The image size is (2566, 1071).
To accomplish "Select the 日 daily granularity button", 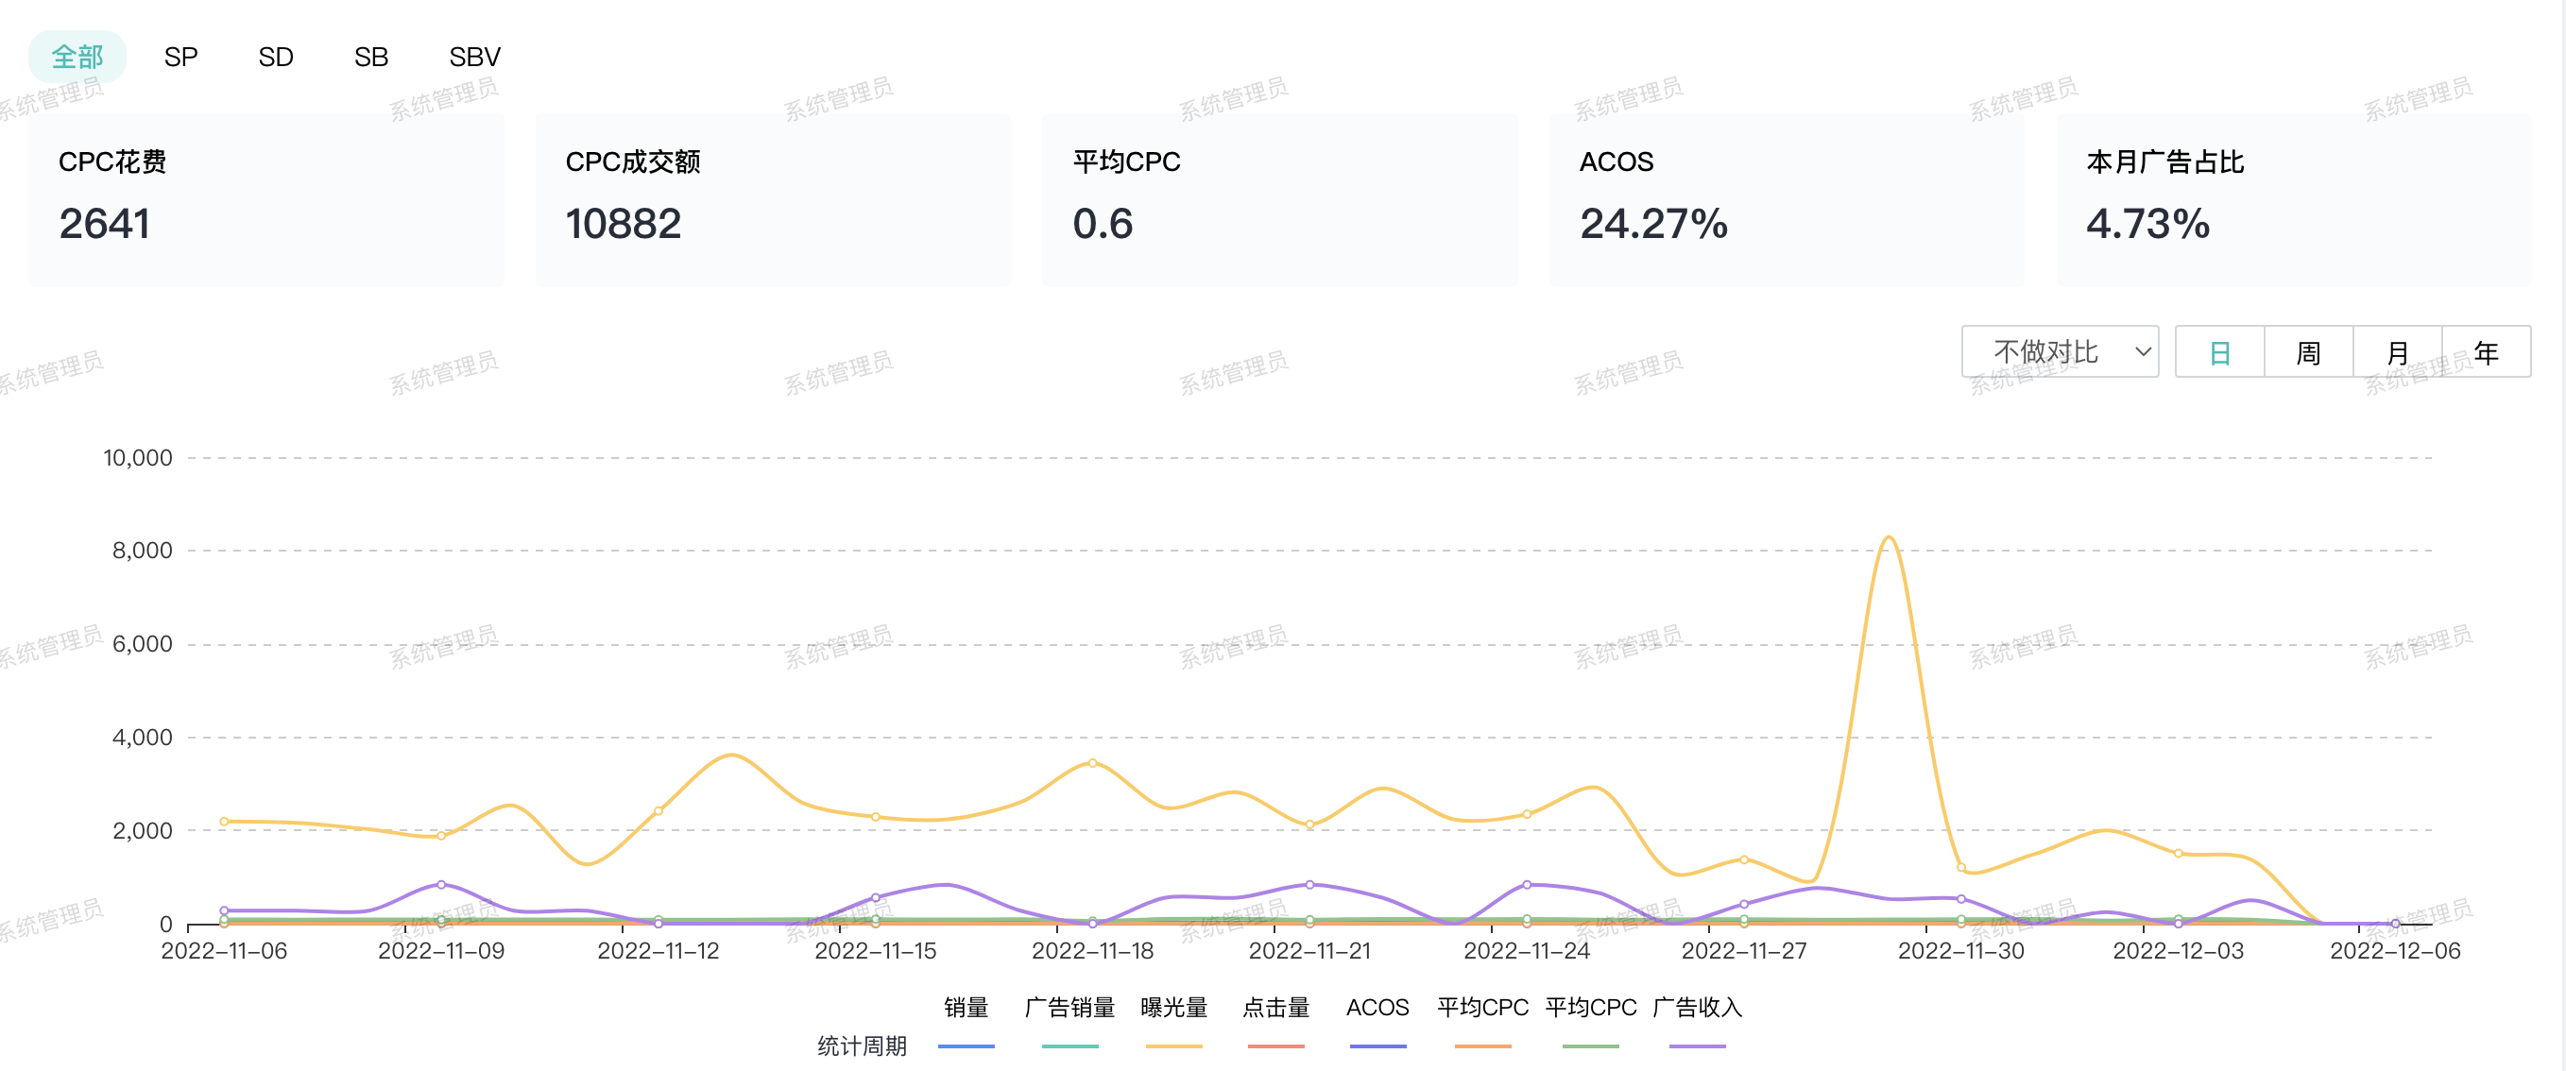I will [x=2219, y=352].
